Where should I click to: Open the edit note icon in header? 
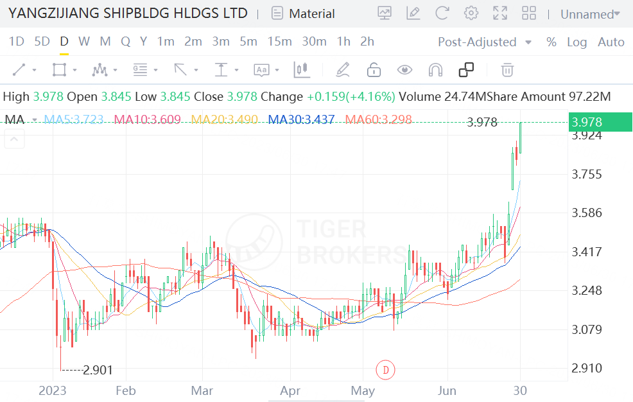coord(413,13)
